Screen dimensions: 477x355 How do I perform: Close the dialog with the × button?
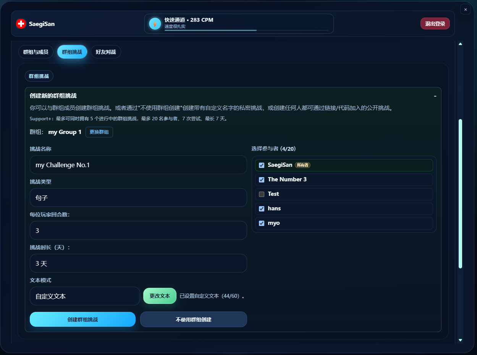click(x=466, y=9)
